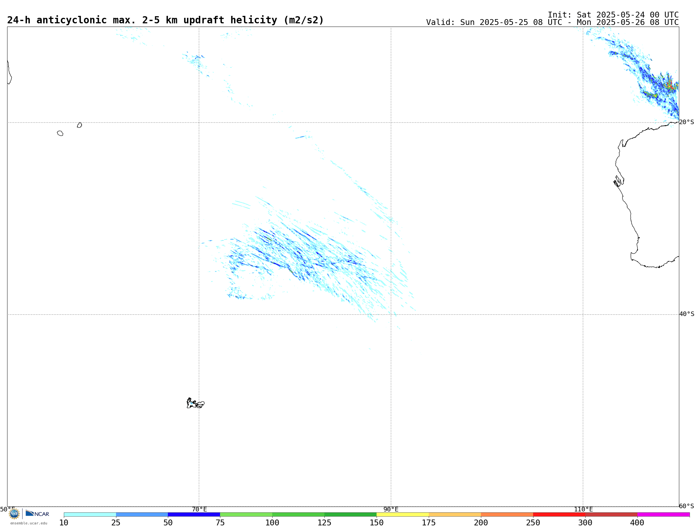
Task: Click the colorbar tick label 100
Action: pos(272,522)
